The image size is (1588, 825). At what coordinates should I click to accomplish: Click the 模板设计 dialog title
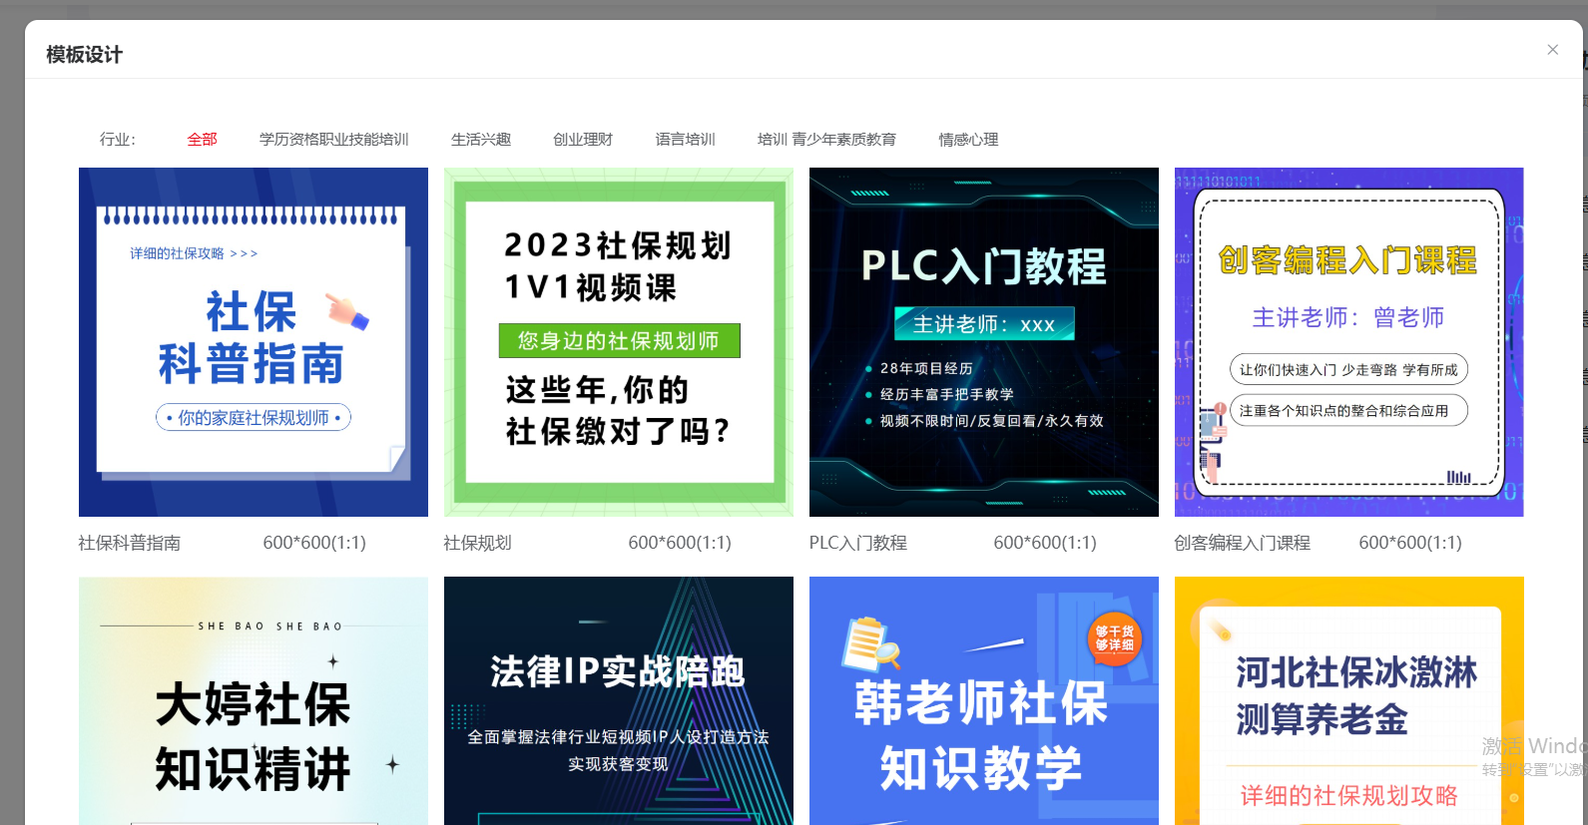click(x=84, y=55)
